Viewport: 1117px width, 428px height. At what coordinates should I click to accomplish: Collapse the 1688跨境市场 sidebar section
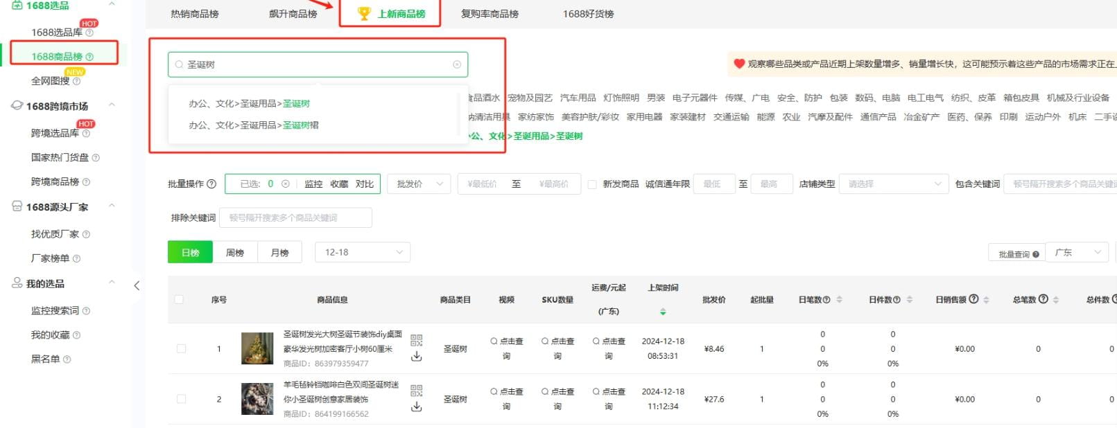coord(112,106)
